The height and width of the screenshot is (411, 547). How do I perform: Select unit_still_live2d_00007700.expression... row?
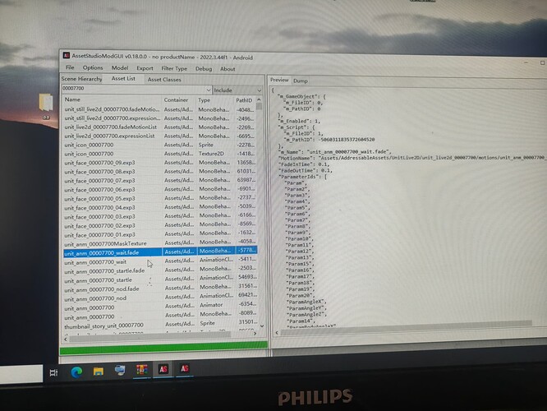click(x=160, y=118)
